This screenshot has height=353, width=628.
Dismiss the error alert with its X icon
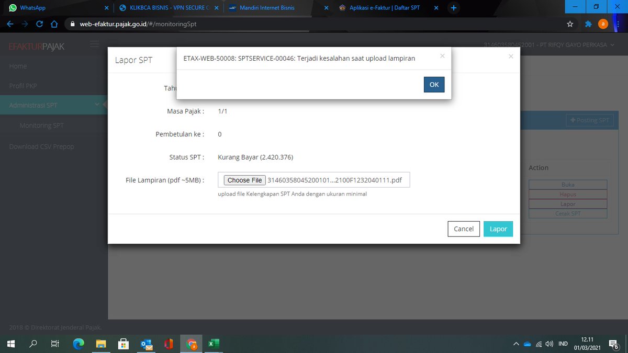[x=442, y=55]
